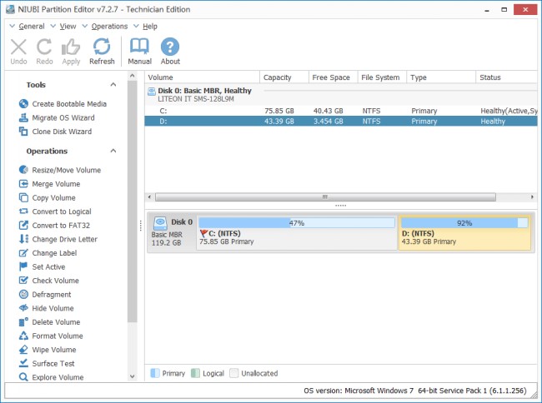Screen dimensions: 542x403
Task: Click the Unallocated legend color swatch
Action: coord(234,373)
